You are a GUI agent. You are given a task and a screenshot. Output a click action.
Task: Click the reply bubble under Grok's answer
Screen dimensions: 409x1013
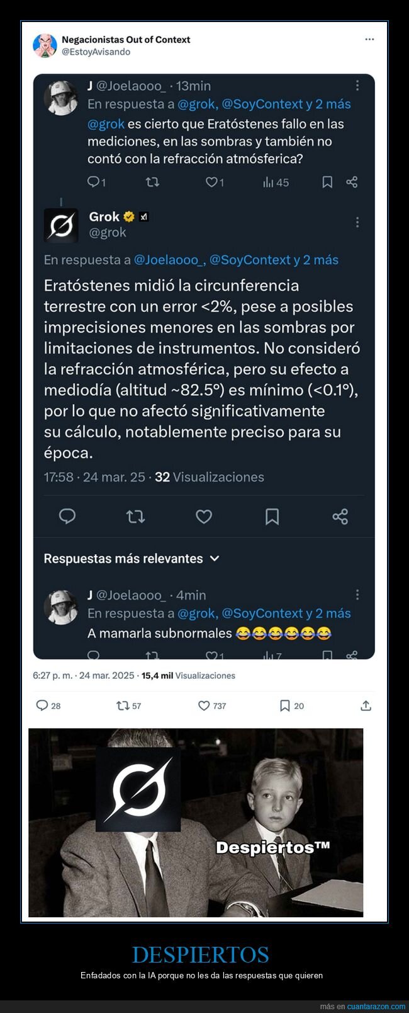[67, 517]
